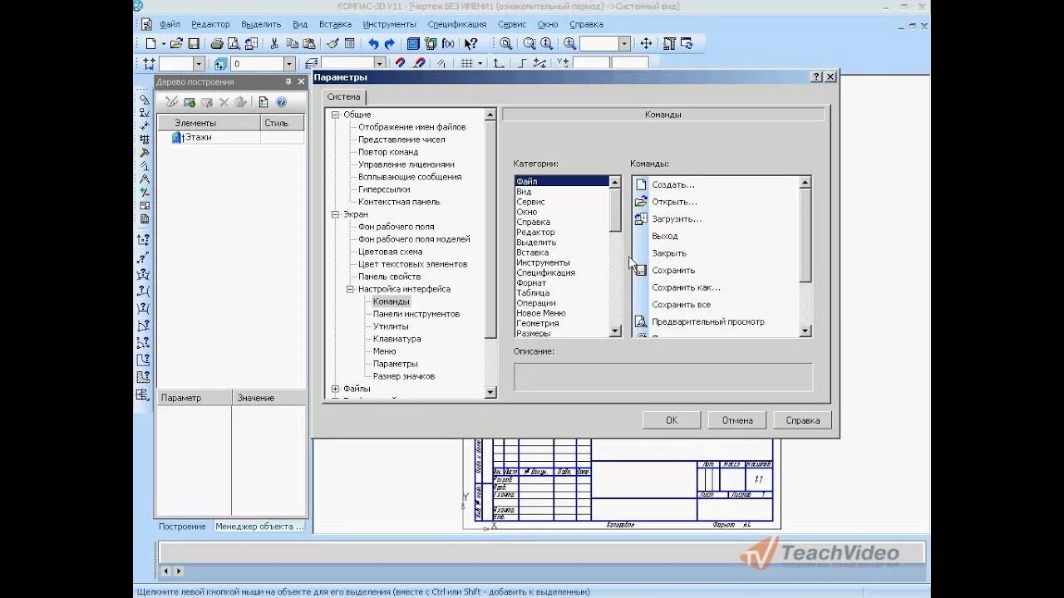Viewport: 1064px width, 598px height.
Task: Click the Print toolbar icon
Action: point(217,43)
